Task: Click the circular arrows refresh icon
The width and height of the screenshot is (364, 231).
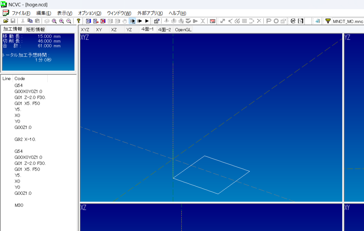Action: (293, 21)
